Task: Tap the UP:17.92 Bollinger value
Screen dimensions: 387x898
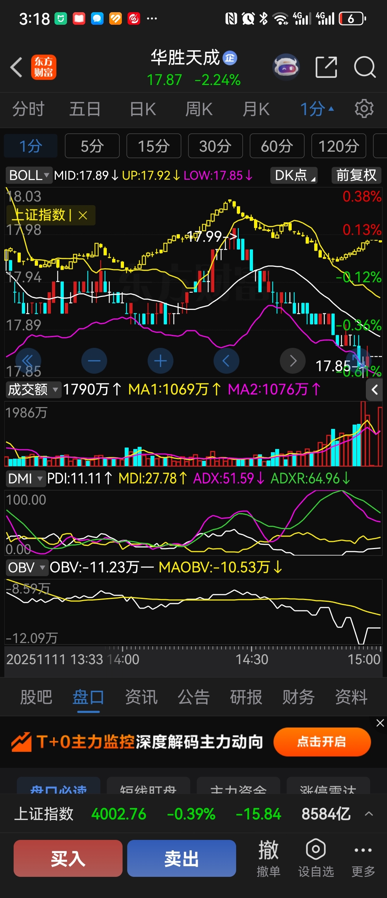Action: click(150, 175)
